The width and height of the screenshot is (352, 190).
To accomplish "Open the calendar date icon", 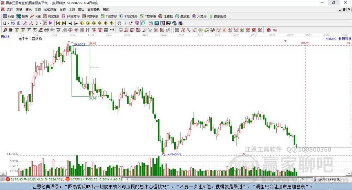I will [151, 23].
